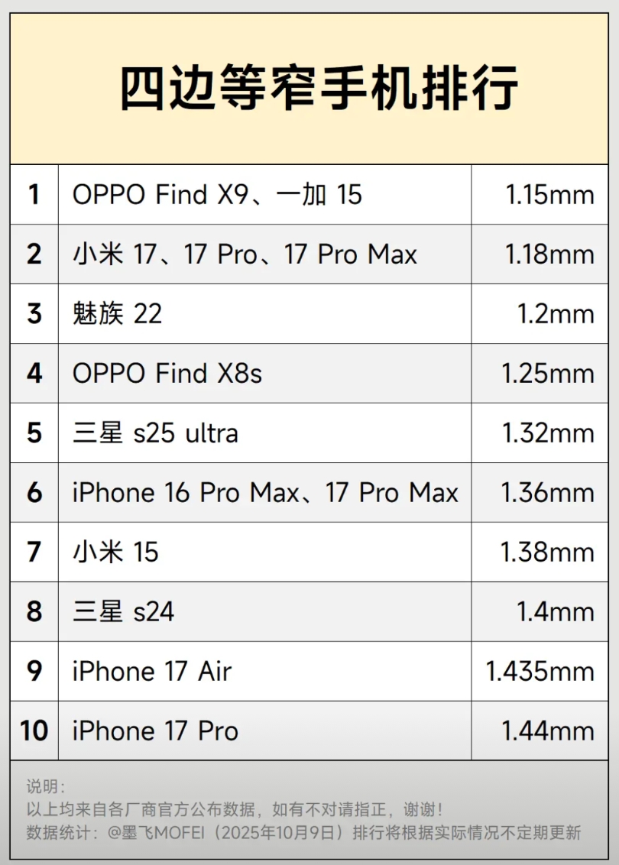Select the OPPO Find X9、一加 15 row
Screen dimensions: 619x865
pos(217,195)
